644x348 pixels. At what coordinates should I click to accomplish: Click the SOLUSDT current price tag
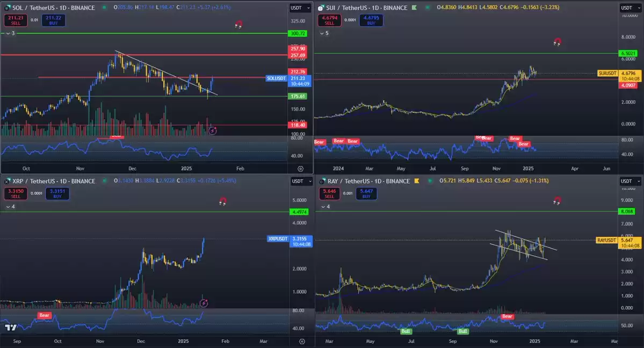pos(277,78)
